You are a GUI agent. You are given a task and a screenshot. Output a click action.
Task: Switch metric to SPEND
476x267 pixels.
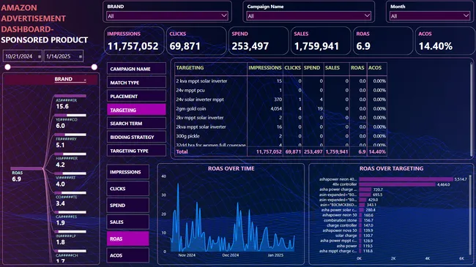coord(128,206)
